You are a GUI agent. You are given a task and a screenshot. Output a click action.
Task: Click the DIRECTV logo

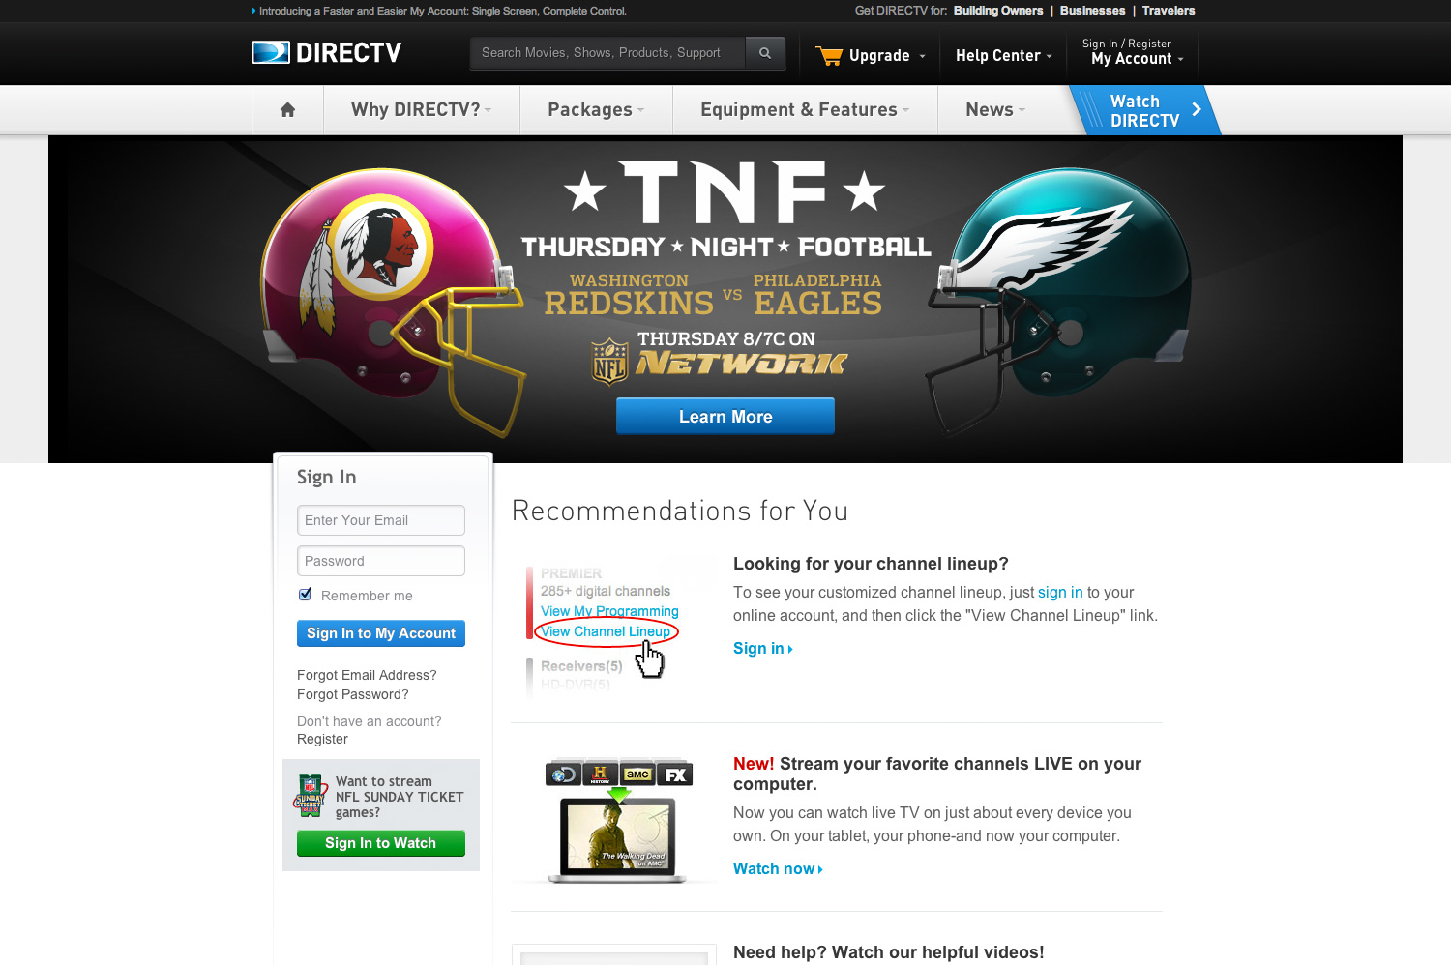[326, 52]
